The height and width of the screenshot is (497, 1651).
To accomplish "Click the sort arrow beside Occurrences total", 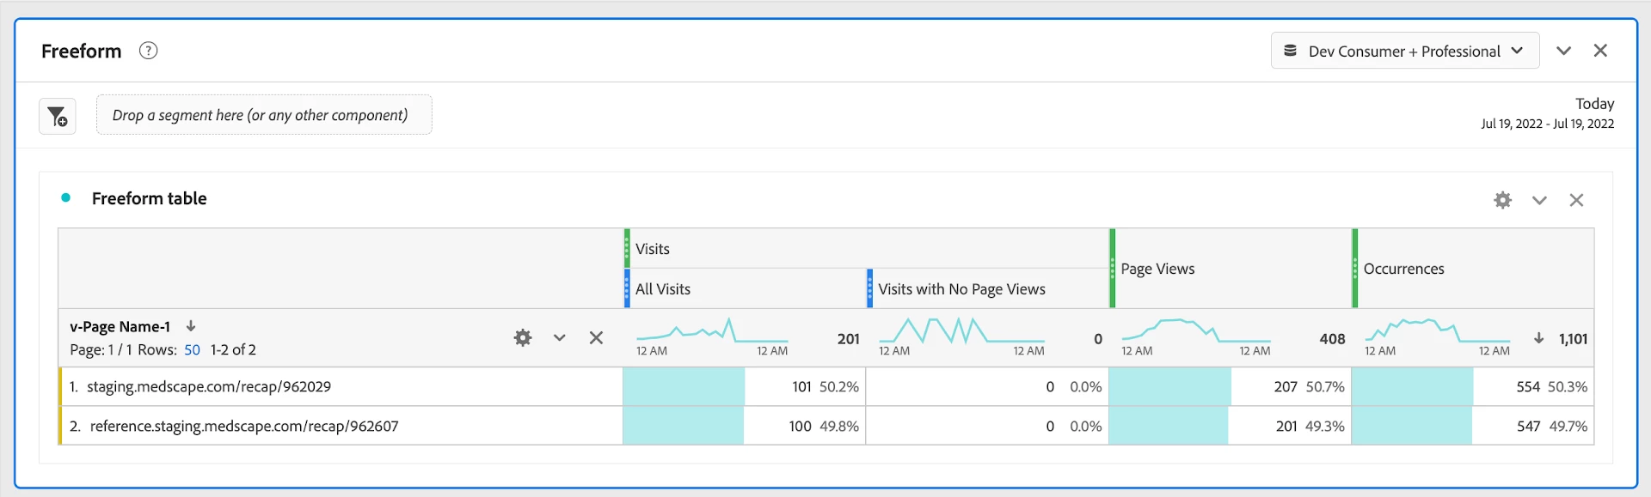I will tap(1538, 338).
